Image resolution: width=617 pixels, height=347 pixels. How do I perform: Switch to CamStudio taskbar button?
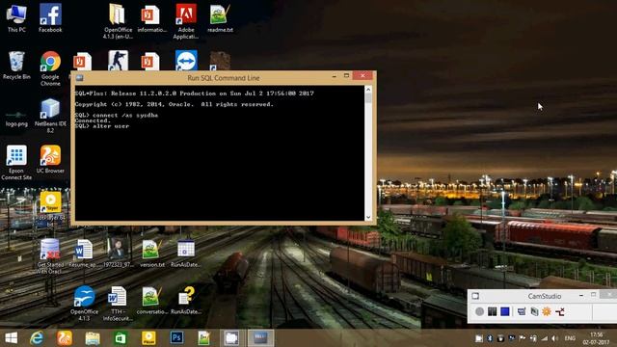231,338
